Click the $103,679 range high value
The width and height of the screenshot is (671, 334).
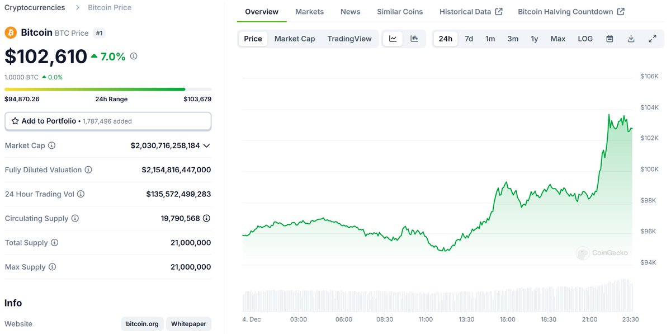coord(197,99)
